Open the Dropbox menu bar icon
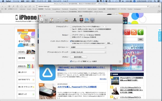162x101 pixels. click(x=106, y=1)
